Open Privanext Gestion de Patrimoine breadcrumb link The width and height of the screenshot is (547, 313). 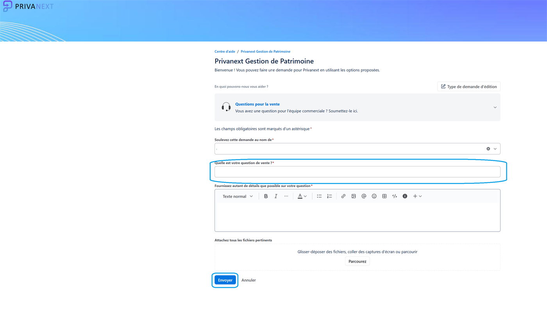[x=265, y=51]
